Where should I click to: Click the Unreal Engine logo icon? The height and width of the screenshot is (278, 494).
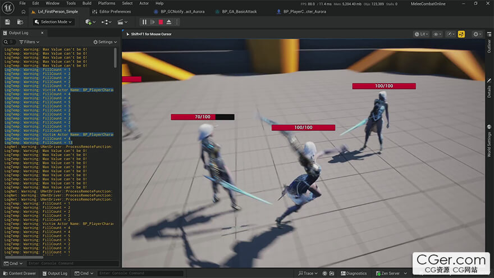[8, 8]
